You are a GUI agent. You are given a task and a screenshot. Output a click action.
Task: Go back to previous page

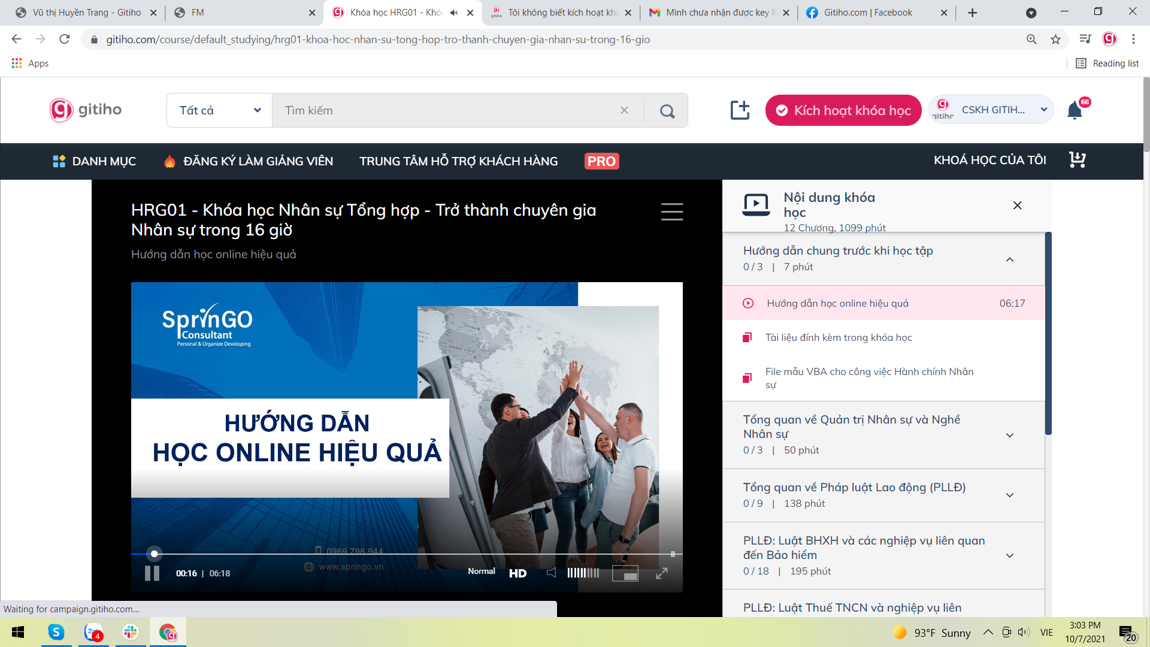[16, 39]
